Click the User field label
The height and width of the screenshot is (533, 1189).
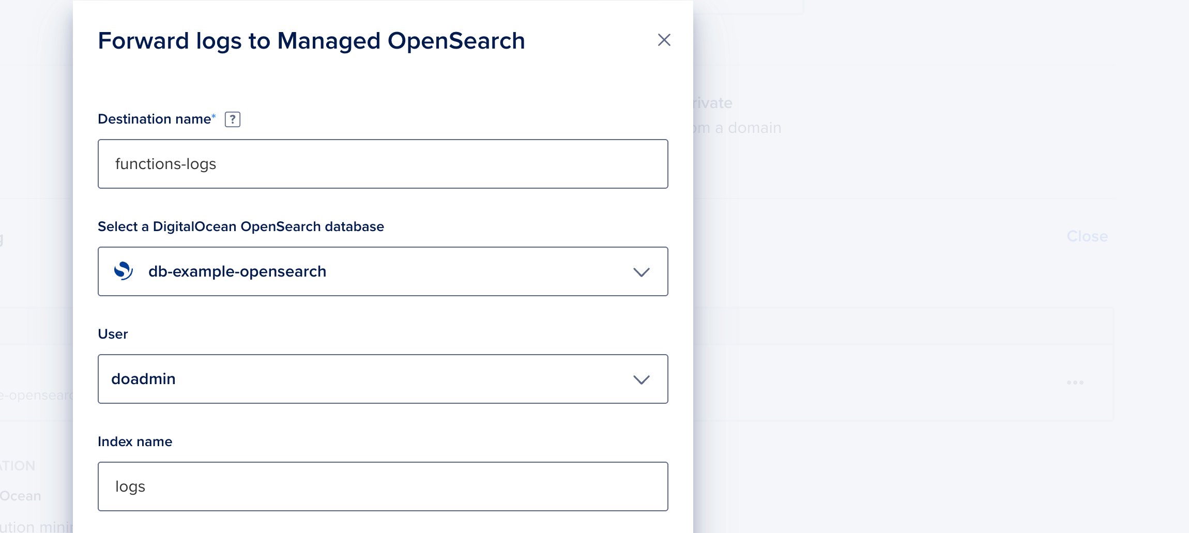pyautogui.click(x=113, y=333)
